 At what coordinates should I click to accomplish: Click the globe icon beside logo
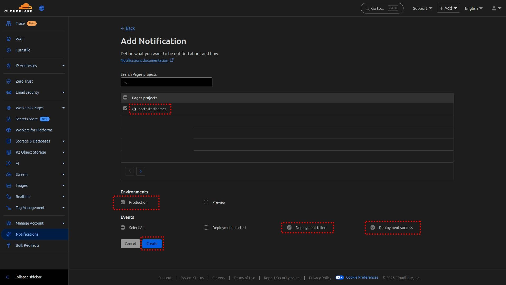[x=42, y=8]
